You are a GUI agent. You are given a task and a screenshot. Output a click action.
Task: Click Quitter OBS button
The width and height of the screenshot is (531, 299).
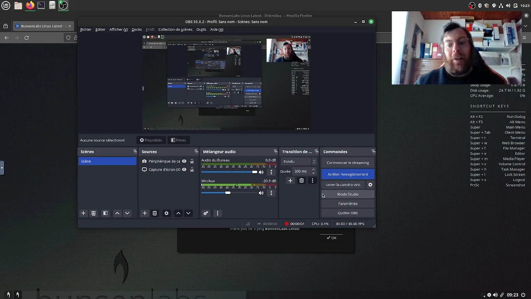pos(348,213)
